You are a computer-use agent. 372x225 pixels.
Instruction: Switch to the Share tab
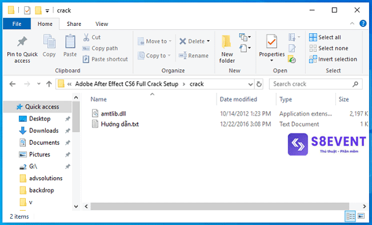(74, 23)
